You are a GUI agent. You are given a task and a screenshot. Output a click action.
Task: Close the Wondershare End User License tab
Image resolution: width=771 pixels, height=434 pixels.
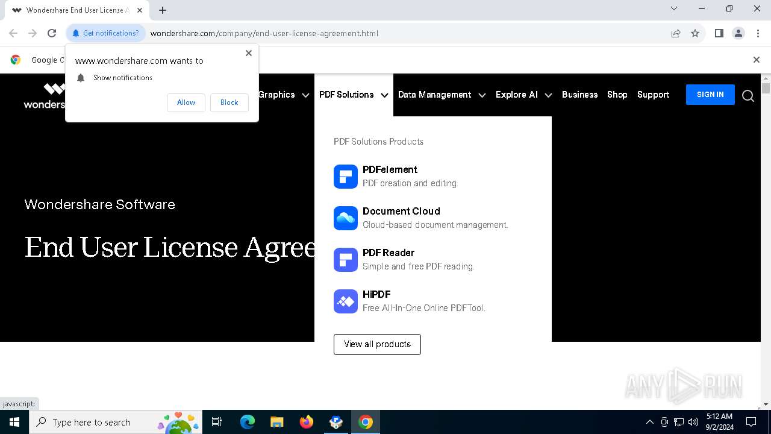(140, 10)
